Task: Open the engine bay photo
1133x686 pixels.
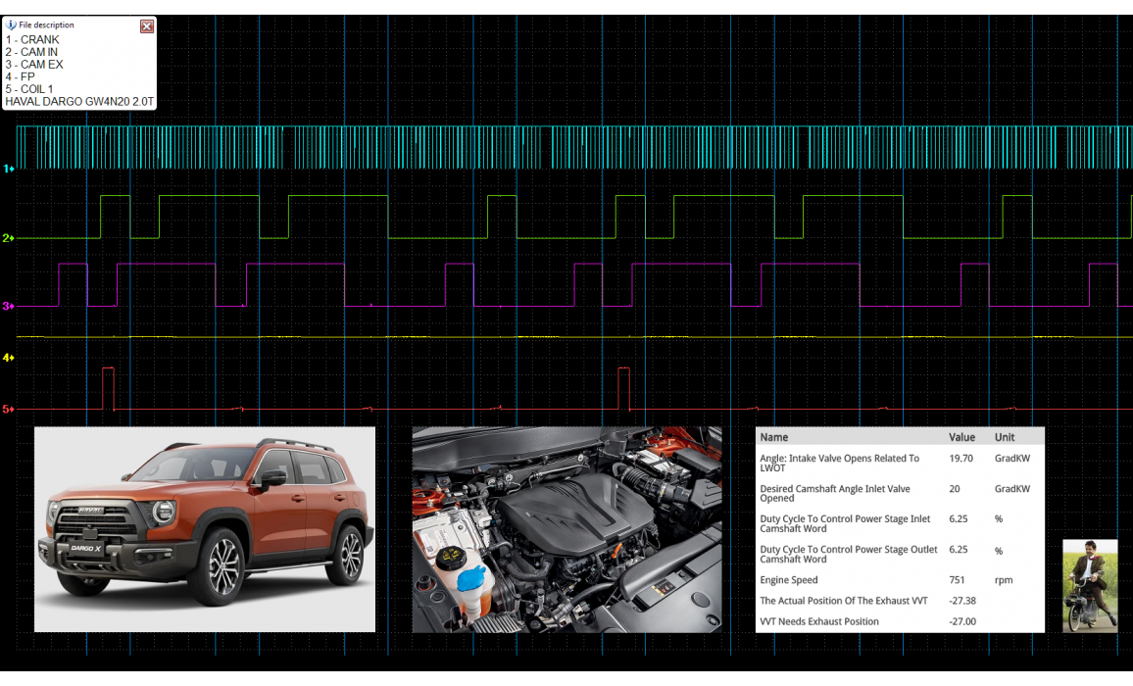Action: [566, 529]
